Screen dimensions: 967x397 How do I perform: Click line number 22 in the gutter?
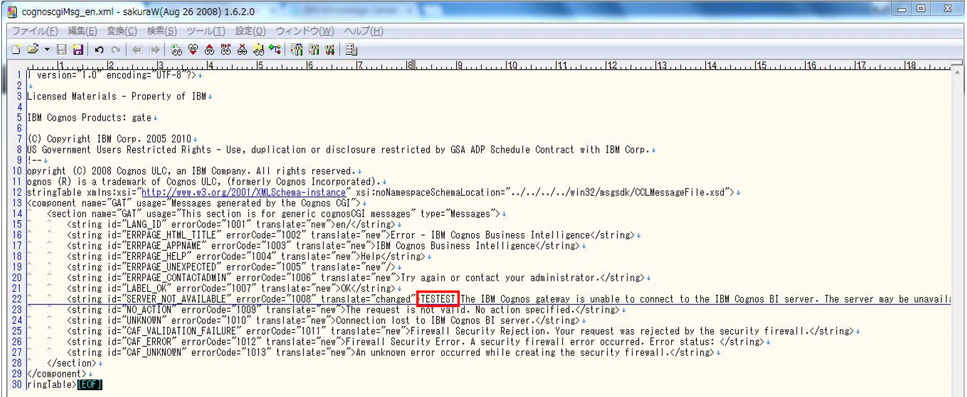16,299
